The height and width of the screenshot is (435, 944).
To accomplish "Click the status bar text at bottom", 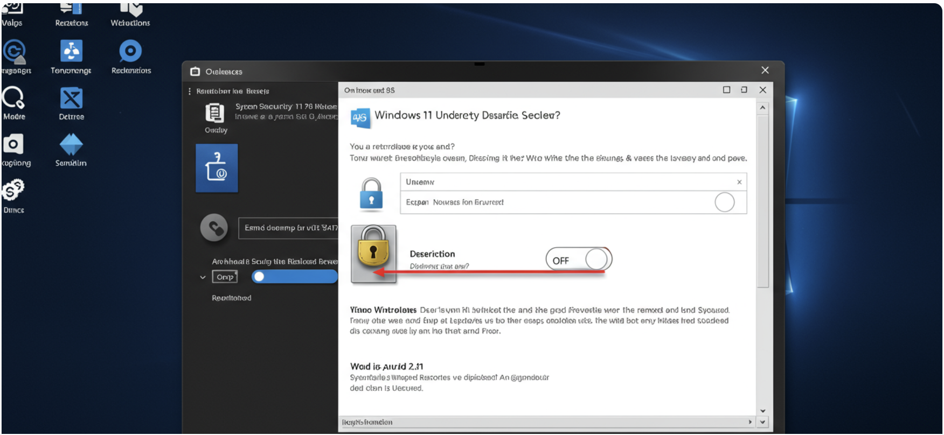I will pyautogui.click(x=367, y=422).
